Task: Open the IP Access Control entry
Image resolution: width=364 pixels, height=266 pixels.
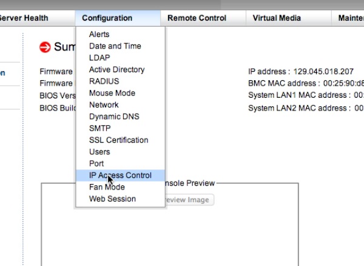Action: [x=120, y=176]
